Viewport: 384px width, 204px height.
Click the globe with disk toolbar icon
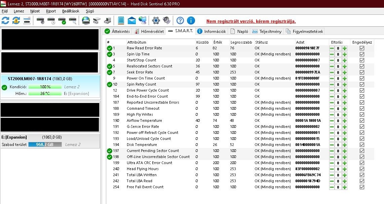pyautogui.click(x=86, y=20)
